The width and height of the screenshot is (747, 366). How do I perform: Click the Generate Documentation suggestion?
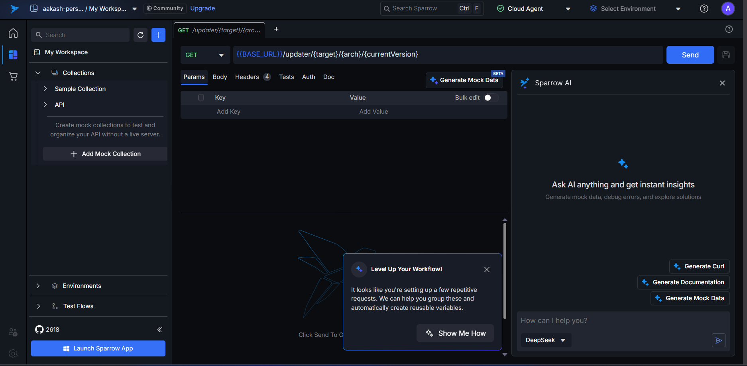683,282
